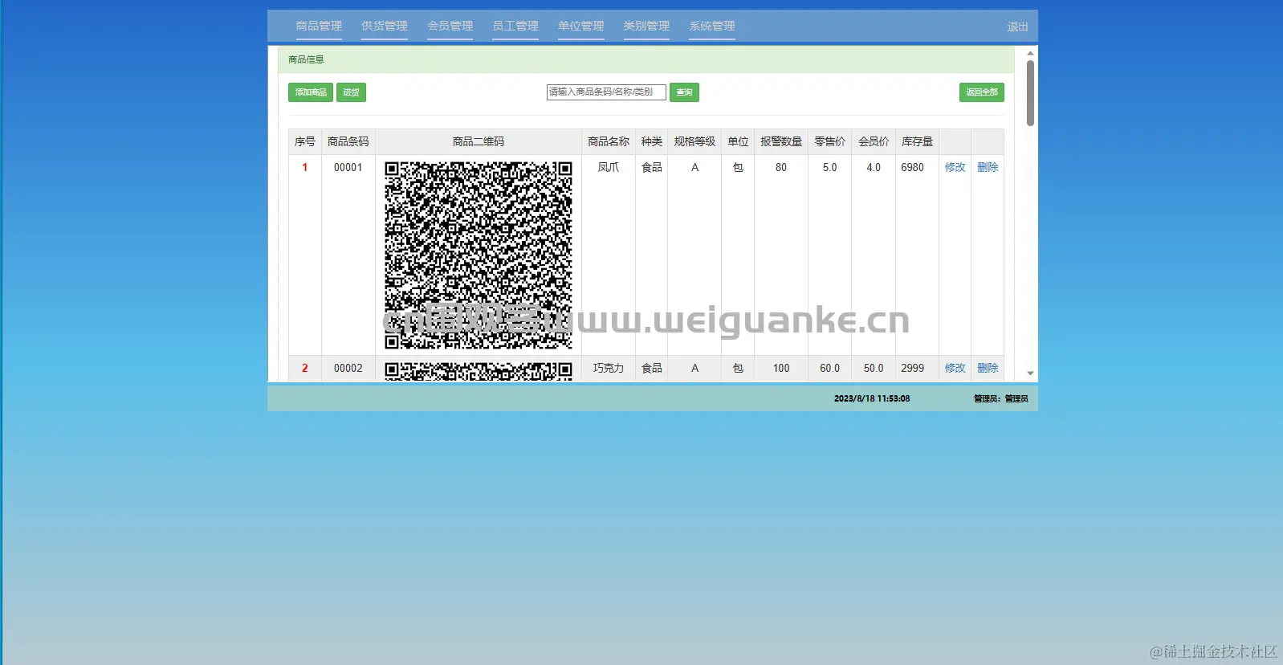This screenshot has height=665, width=1283.
Task: Click 修改 for product 00002
Action: point(955,368)
